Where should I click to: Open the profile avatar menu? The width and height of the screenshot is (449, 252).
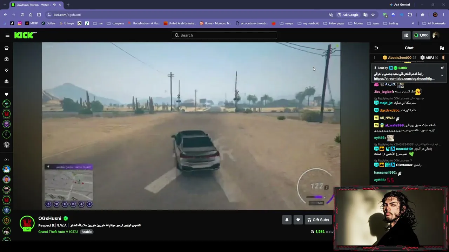point(436,35)
